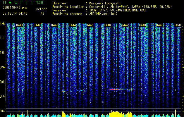Click the kHz axis unit label
184x117 pixels.
[3, 24]
